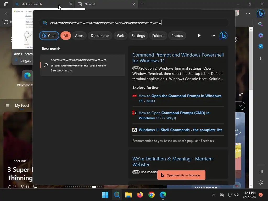Show more filters arrow
The image size is (268, 201).
point(199,36)
